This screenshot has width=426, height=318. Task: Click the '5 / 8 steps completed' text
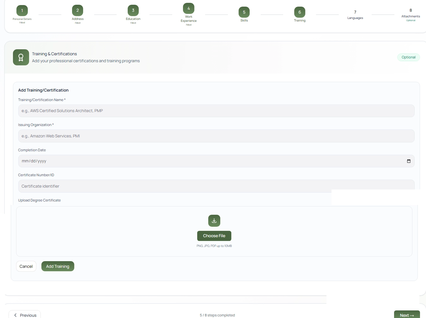217,315
